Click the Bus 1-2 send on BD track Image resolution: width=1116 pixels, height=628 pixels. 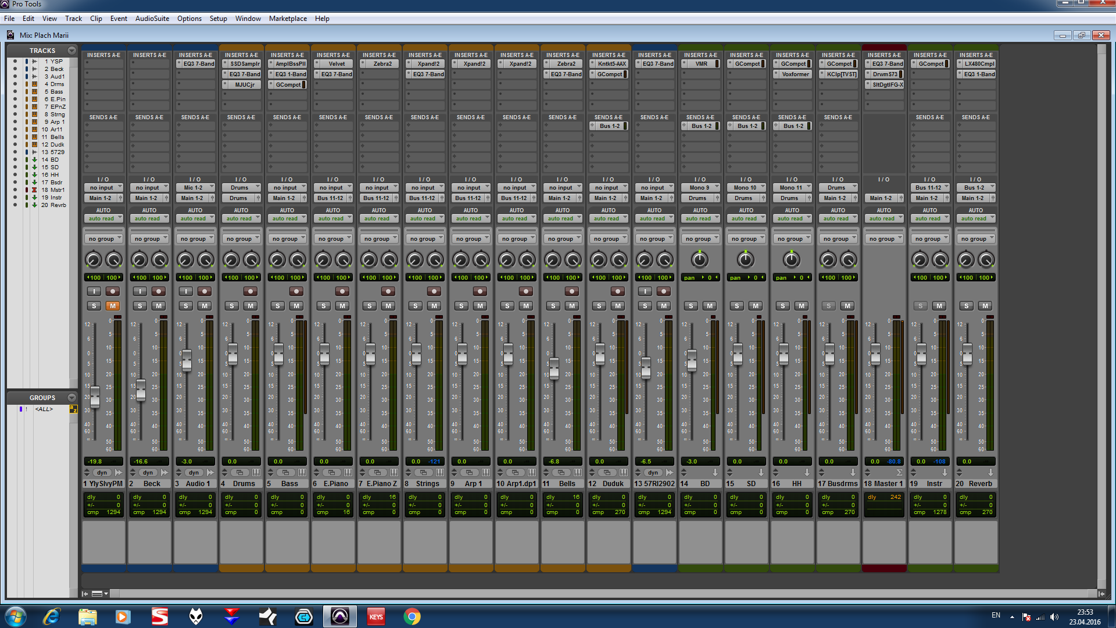pos(701,126)
